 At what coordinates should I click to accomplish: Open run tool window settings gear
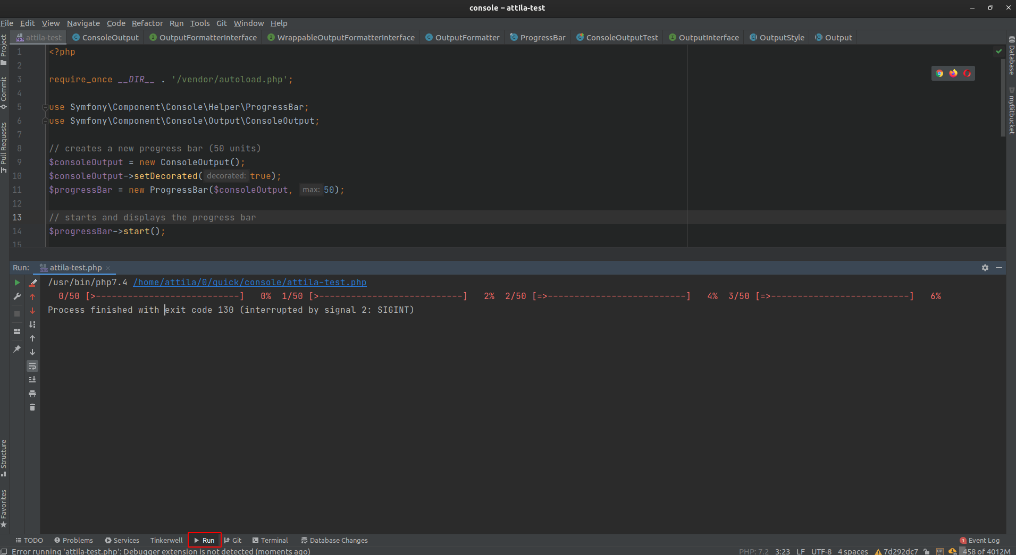(985, 268)
